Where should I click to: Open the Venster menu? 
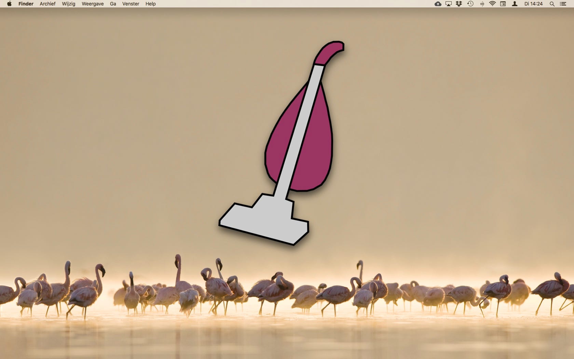131,4
